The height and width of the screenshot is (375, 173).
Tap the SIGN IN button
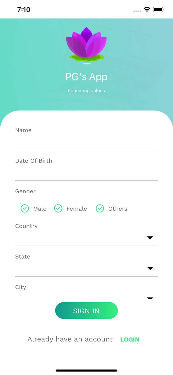[86, 310]
